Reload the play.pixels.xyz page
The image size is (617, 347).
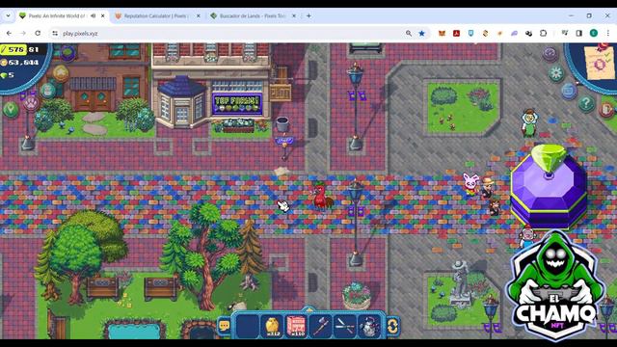(38, 34)
